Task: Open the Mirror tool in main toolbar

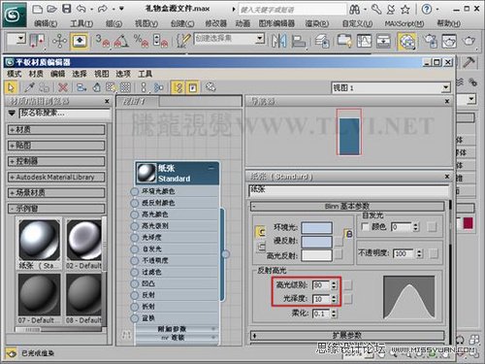Action: pyautogui.click(x=278, y=41)
